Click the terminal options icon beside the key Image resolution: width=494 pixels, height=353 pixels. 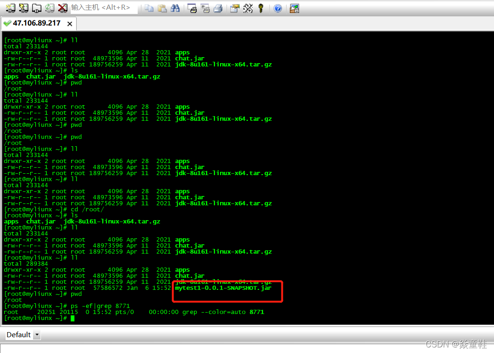point(247,8)
